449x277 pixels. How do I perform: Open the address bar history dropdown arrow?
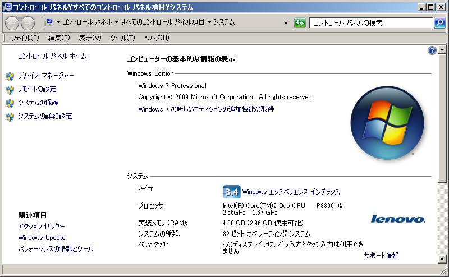286,23
